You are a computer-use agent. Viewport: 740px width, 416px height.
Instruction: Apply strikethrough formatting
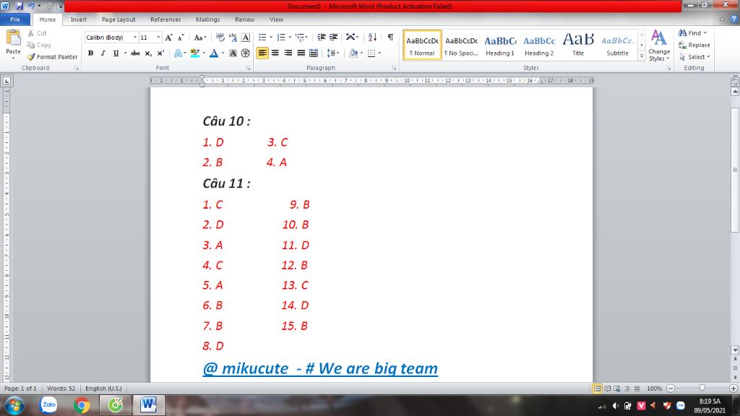[x=135, y=53]
